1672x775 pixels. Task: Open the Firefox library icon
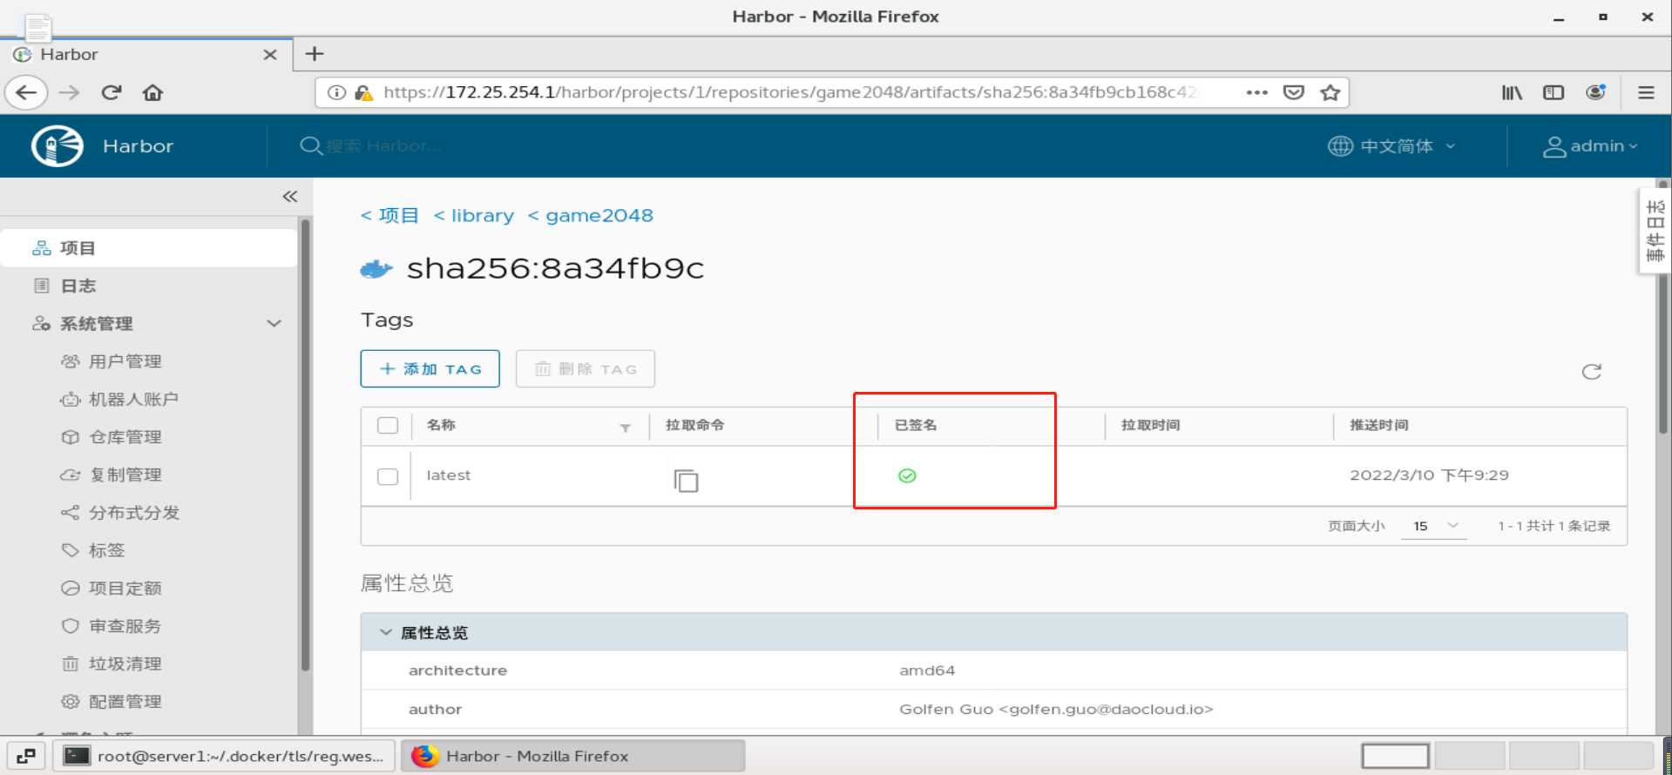click(x=1512, y=92)
